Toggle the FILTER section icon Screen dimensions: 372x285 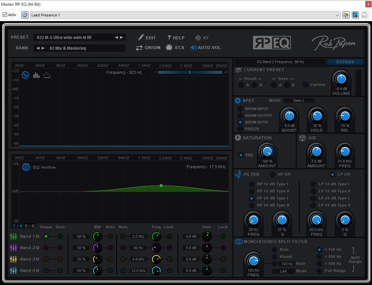pos(238,174)
